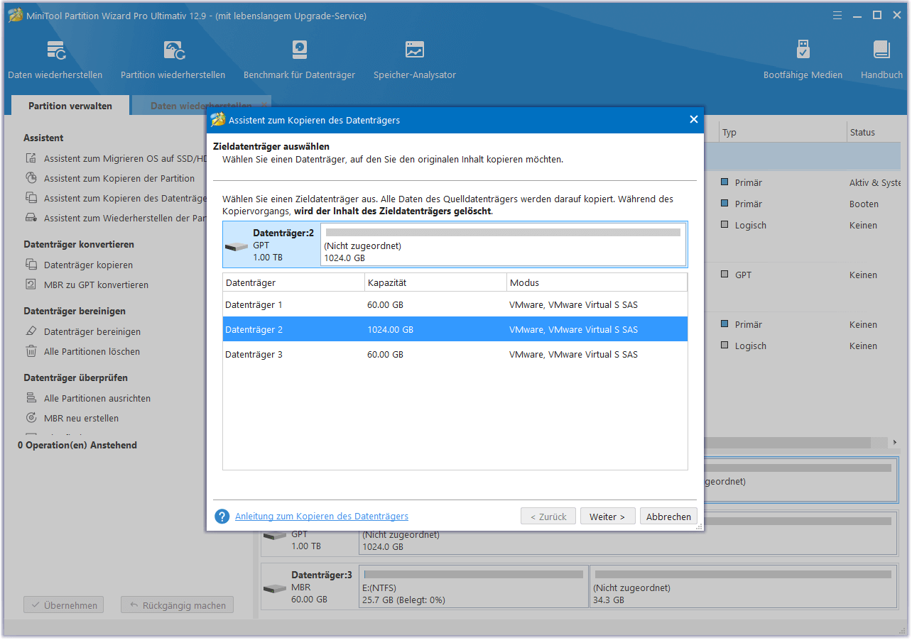Click MBR zu GPT konvertieren text
This screenshot has width=912, height=640.
(x=96, y=285)
